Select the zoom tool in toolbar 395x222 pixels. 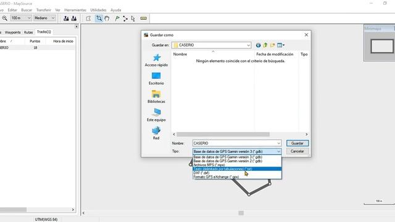tap(99, 18)
